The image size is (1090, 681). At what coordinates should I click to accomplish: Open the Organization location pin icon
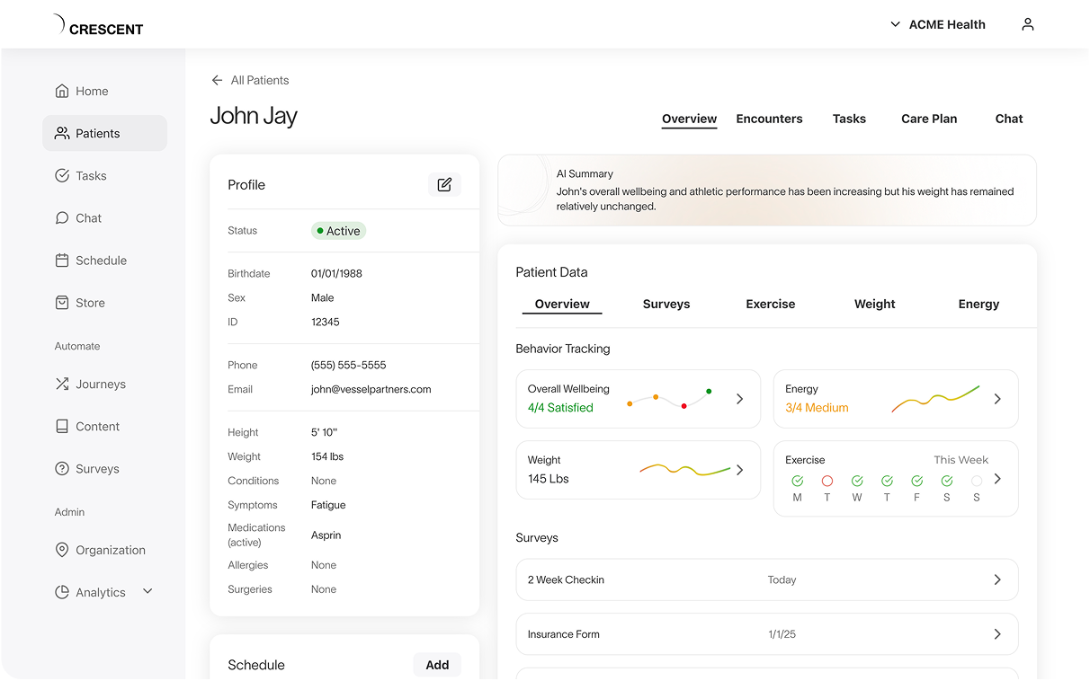[62, 550]
